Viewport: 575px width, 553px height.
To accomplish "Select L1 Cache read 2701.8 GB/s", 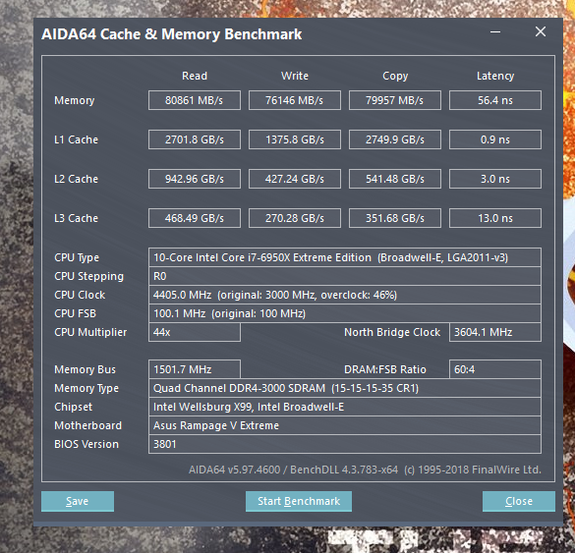I will point(195,139).
